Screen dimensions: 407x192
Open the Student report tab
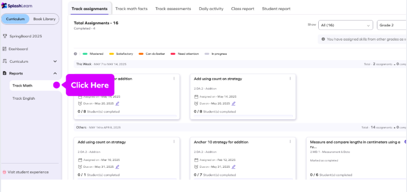coord(276,9)
